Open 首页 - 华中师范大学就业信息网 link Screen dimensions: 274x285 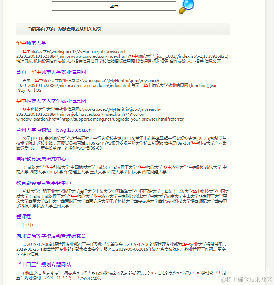(x=51, y=72)
